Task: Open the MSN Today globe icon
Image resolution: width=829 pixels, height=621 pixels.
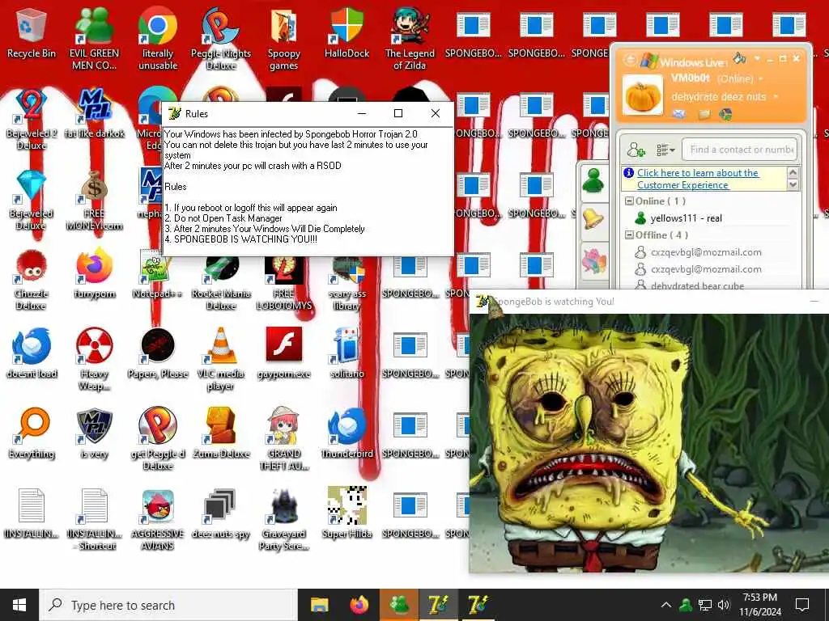Action: point(725,113)
